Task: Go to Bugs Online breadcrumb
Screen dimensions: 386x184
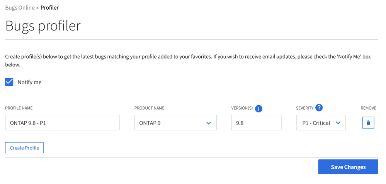Action: pyautogui.click(x=20, y=7)
